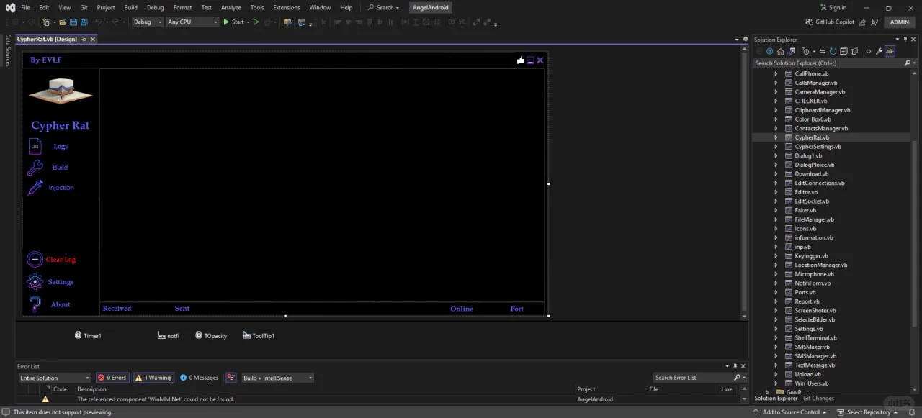Select FileManager.vb in Solution Explorer

click(x=814, y=219)
